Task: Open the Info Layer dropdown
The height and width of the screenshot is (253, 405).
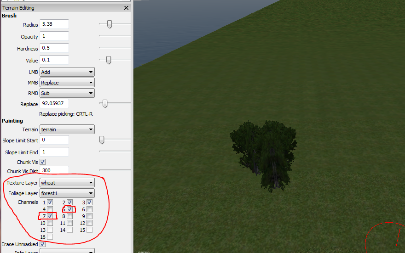Action: click(x=67, y=251)
